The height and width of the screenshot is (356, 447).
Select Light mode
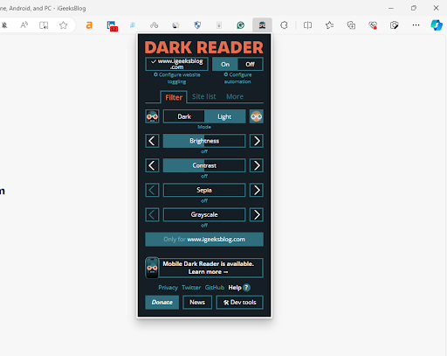click(224, 116)
